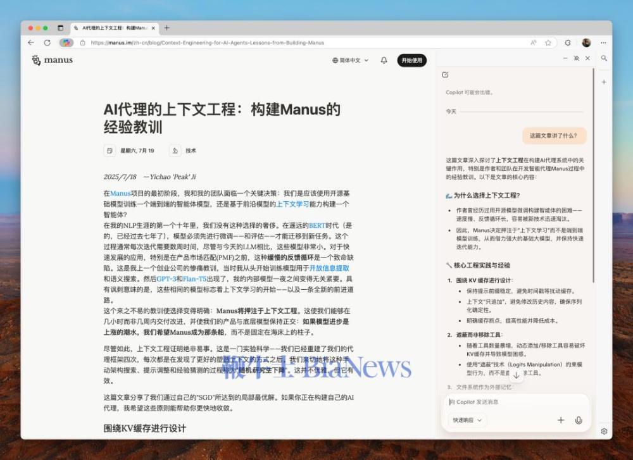Image resolution: width=633 pixels, height=460 pixels.
Task: Click the scroll-to-bottom arrow in Copilot
Action: [517, 375]
